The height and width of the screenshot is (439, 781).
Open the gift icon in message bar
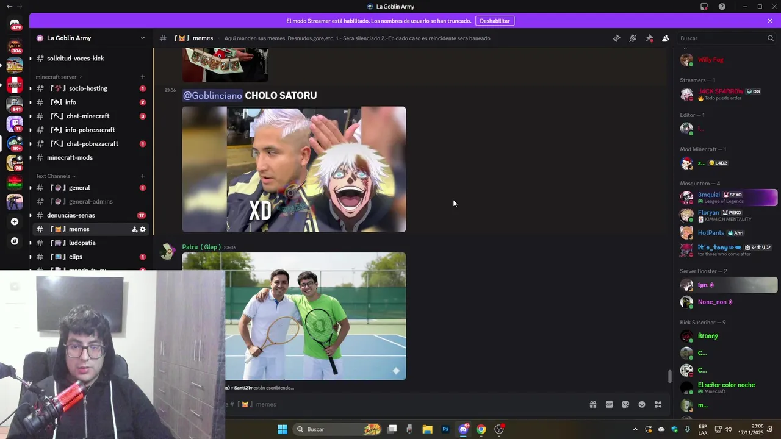click(592, 404)
